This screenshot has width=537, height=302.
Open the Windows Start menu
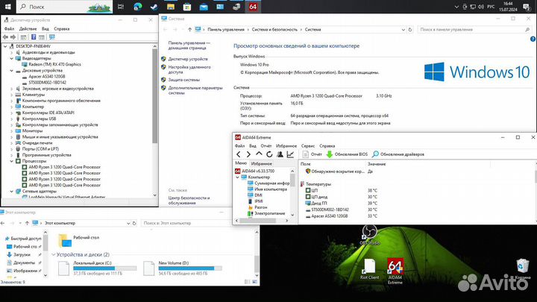pos(8,7)
